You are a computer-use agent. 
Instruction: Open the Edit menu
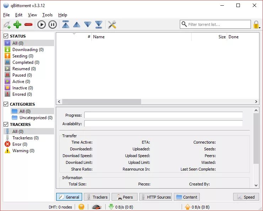click(19, 15)
